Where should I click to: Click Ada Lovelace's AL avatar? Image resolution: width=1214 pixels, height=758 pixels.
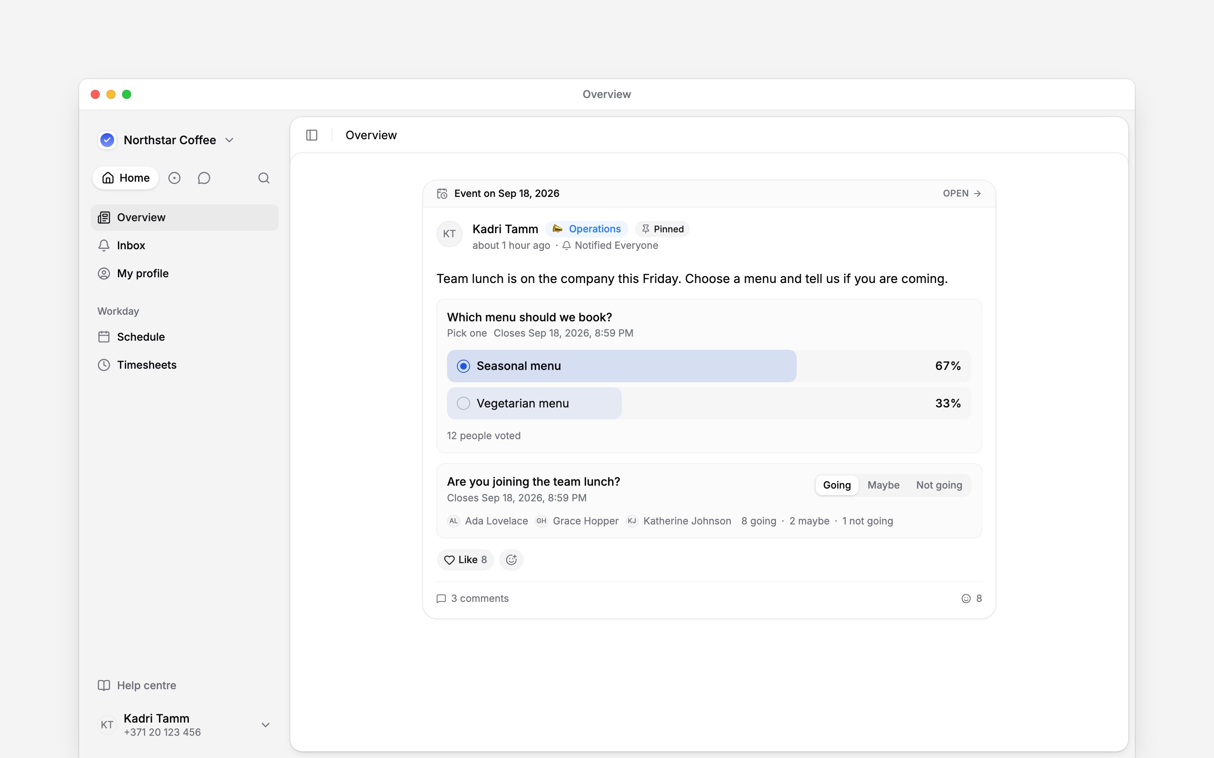(454, 521)
